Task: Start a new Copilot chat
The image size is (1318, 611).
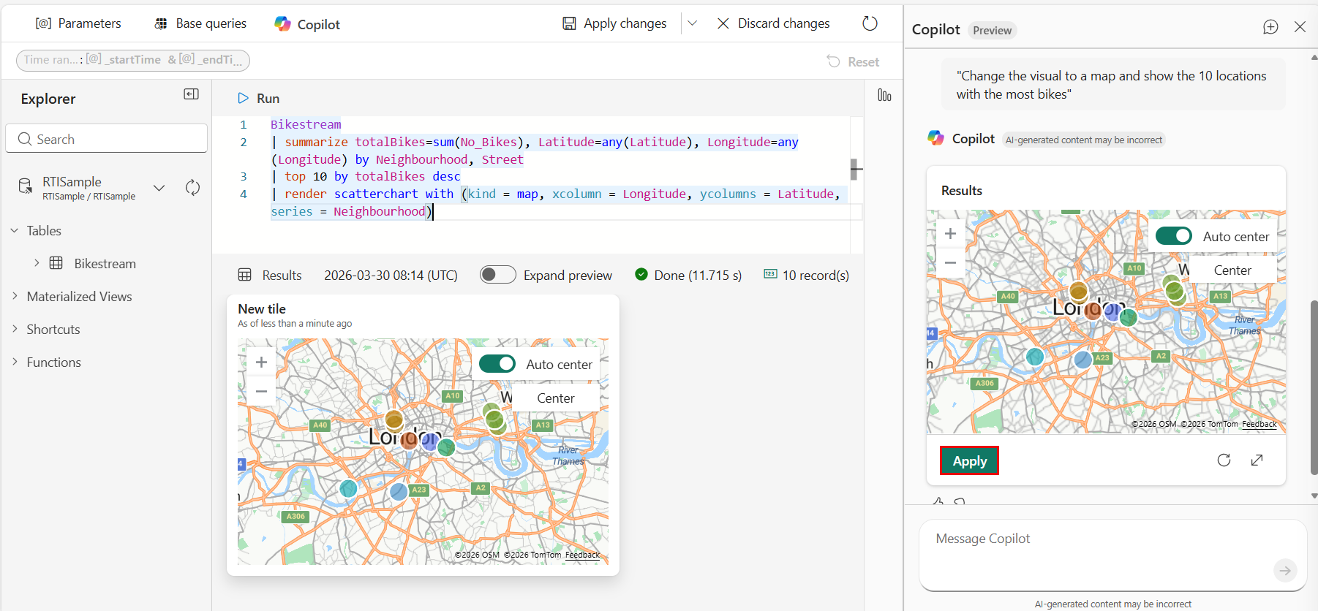Action: click(x=1270, y=27)
